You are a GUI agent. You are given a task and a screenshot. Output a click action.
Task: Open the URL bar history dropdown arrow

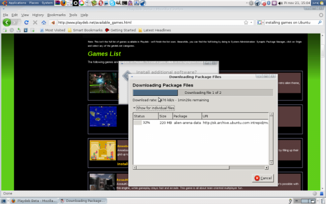tap(251, 22)
